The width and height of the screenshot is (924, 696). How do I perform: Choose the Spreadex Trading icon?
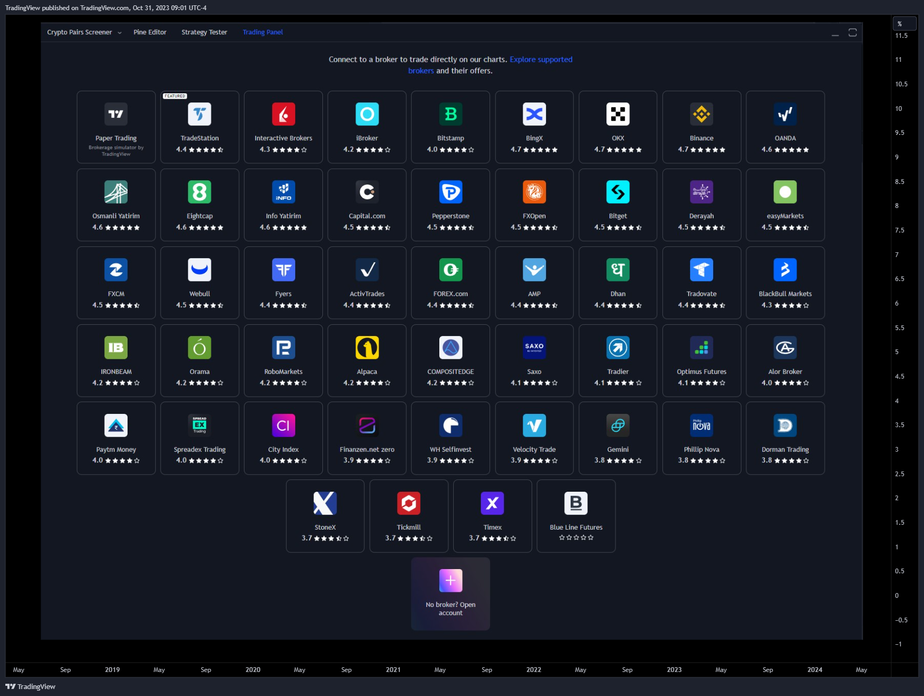point(200,426)
